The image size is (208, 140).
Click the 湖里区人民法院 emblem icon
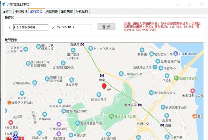[x=9, y=102]
